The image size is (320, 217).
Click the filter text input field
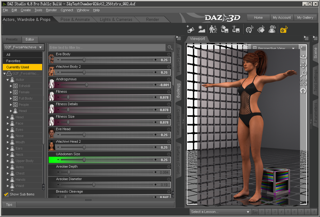pos(107,47)
